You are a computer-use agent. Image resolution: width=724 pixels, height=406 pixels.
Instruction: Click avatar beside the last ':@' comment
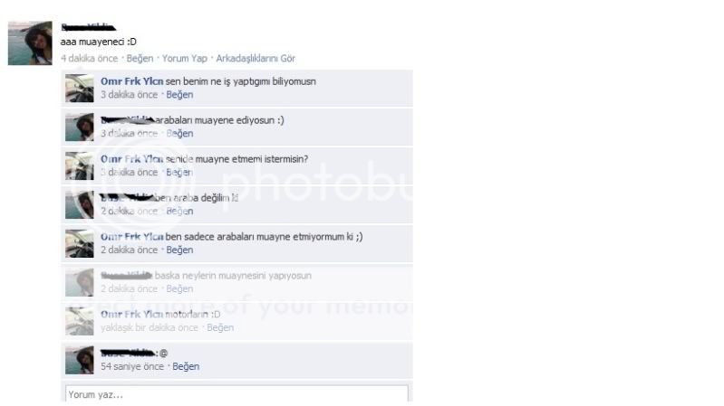(80, 360)
